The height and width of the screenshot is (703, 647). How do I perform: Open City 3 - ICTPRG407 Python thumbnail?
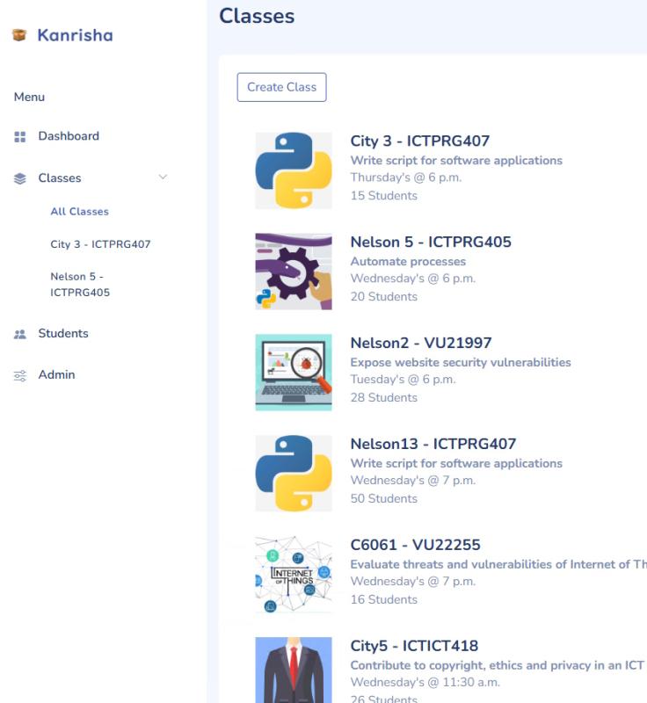294,170
